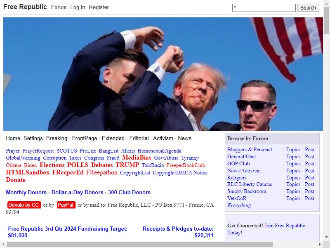
Task: Open Topics for General/Chat forum
Action: coord(293,157)
